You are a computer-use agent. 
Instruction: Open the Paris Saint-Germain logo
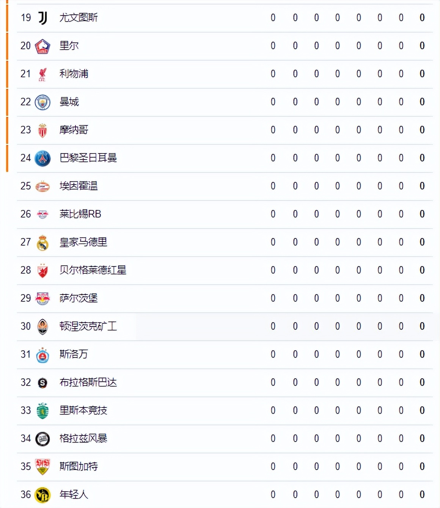[x=42, y=158]
